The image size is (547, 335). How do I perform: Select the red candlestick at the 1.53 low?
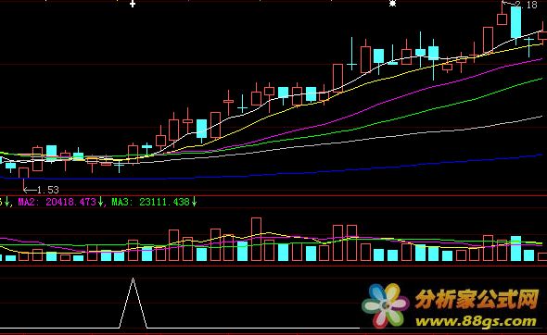tap(23, 173)
